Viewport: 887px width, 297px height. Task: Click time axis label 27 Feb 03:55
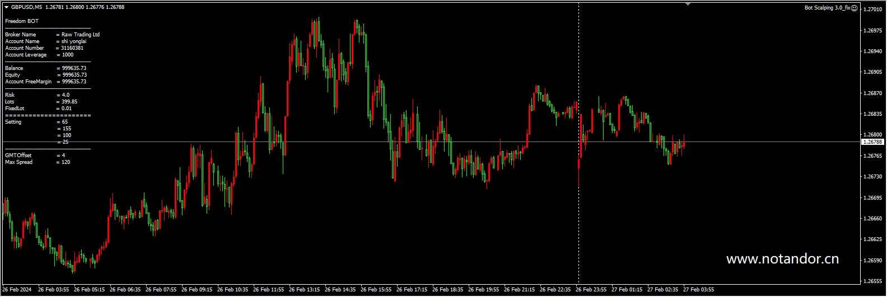pos(699,290)
